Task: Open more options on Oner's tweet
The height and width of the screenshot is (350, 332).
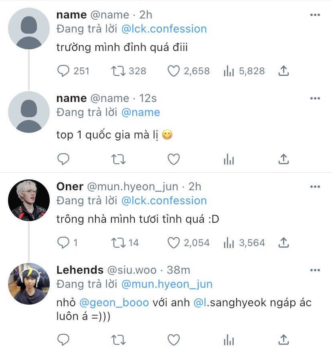Action: pos(315,187)
